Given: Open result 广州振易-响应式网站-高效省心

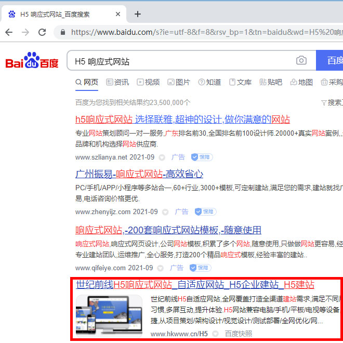Looking at the screenshot, I should pyautogui.click(x=139, y=174).
